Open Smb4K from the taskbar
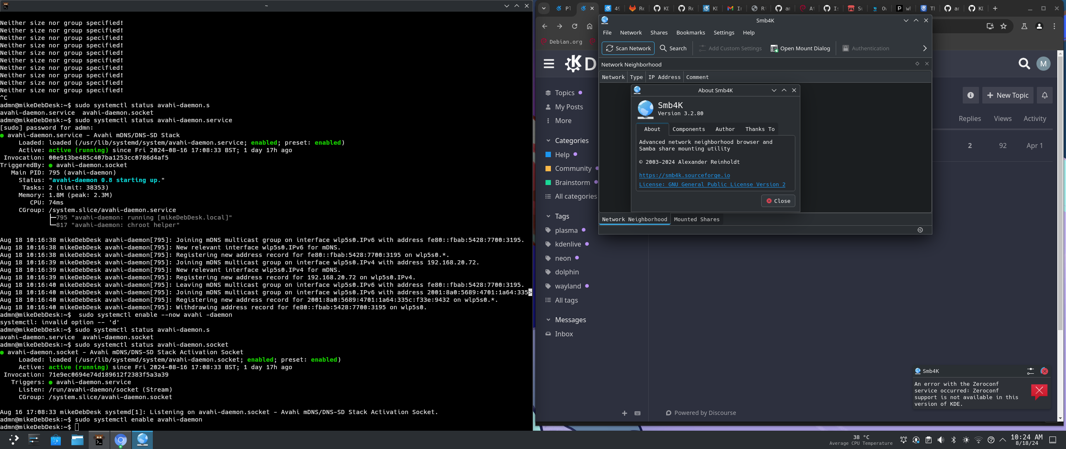 click(142, 440)
